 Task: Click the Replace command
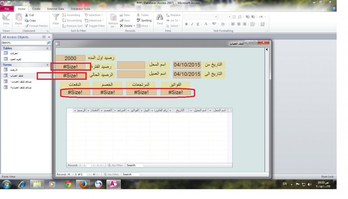(x=173, y=15)
